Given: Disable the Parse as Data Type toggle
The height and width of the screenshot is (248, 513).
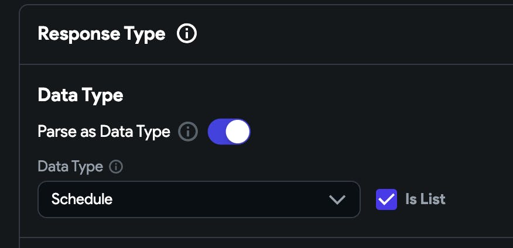Looking at the screenshot, I should pyautogui.click(x=229, y=132).
